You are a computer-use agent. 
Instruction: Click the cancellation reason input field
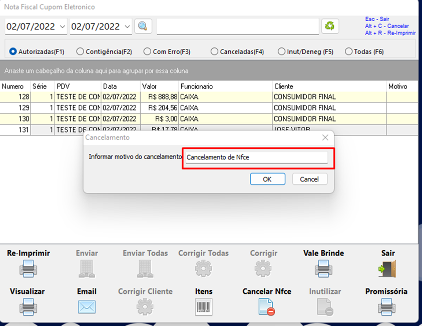(x=257, y=157)
